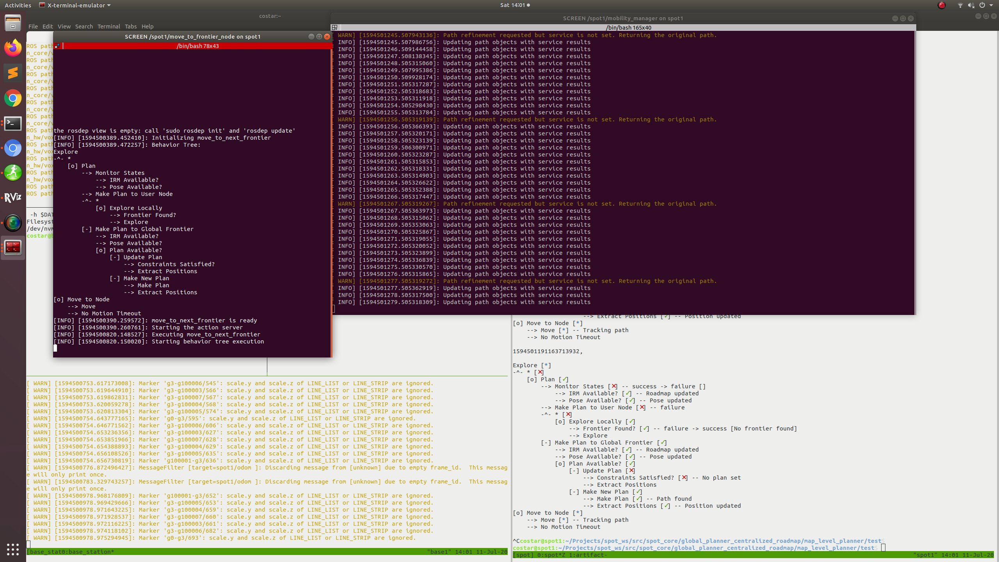The image size is (999, 562).
Task: Click 'Make Plan -- Path found' line
Action: pyautogui.click(x=638, y=499)
